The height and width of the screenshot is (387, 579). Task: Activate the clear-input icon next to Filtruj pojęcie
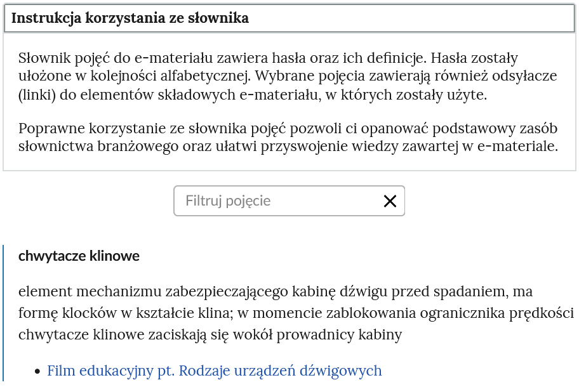click(390, 200)
